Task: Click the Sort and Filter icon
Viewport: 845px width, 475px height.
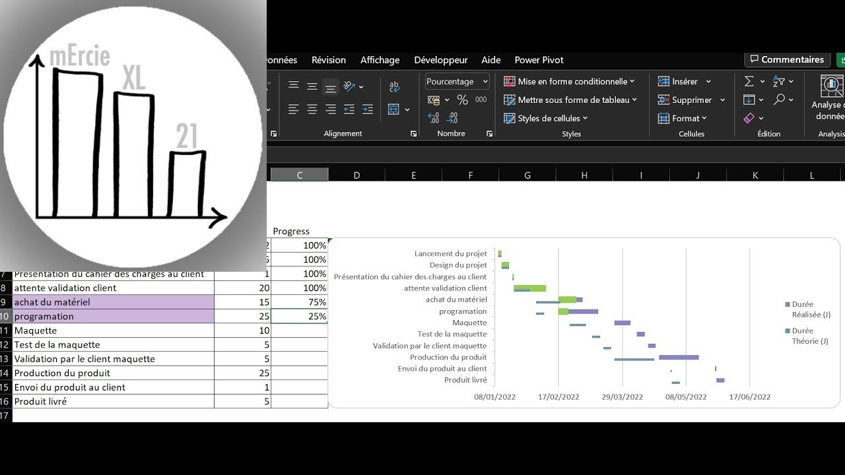Action: coord(780,81)
